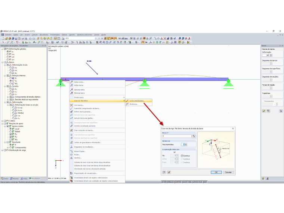The width and height of the screenshot is (284, 213).
Task: Click the 'Distância' submenu icon
Action: tap(127, 104)
